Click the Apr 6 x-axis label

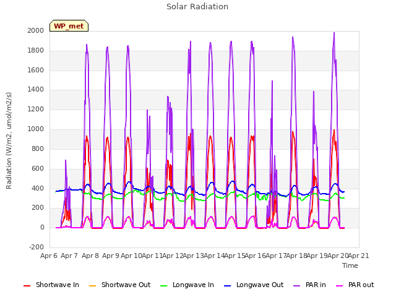pos(49,256)
